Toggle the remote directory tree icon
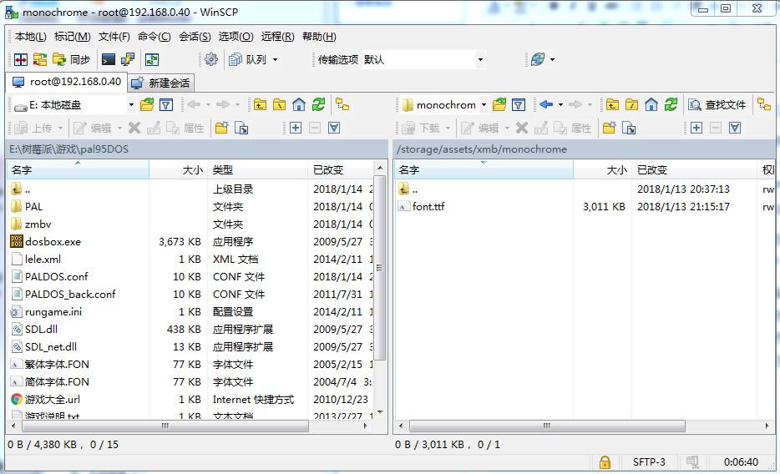Viewport: 780px width, 474px height. tap(763, 104)
